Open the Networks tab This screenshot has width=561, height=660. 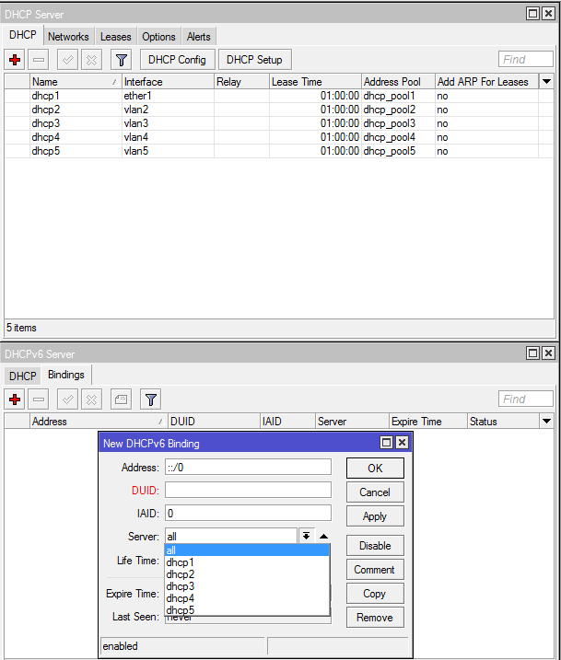coord(68,37)
